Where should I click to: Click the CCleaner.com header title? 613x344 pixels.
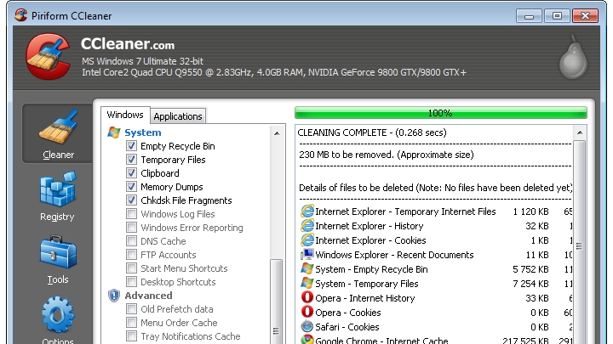(x=128, y=43)
